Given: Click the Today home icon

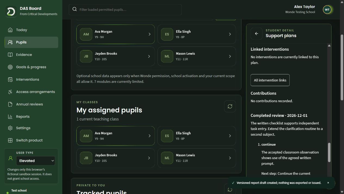Looking at the screenshot, I should pyautogui.click(x=10, y=30).
